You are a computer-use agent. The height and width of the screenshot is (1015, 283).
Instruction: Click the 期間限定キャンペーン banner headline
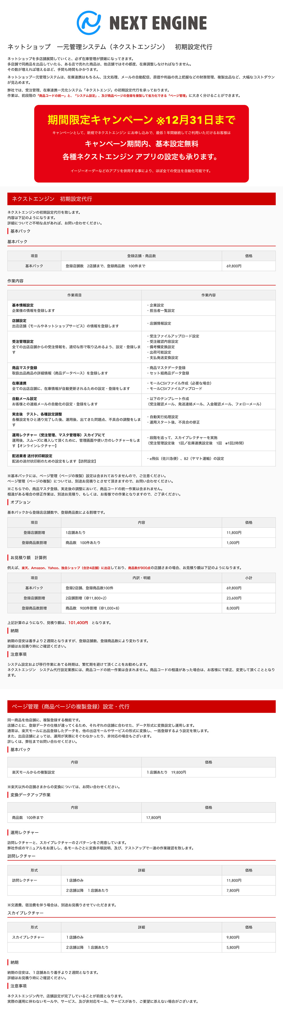pos(141,120)
